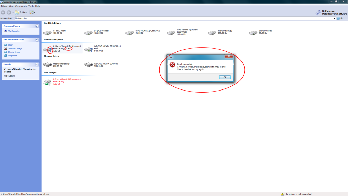Click the Properties task link
The image size is (348, 196).
click(13, 56)
